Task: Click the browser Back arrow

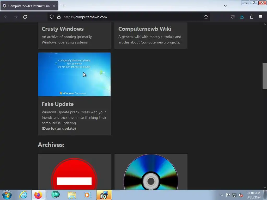Action: [x=6, y=17]
